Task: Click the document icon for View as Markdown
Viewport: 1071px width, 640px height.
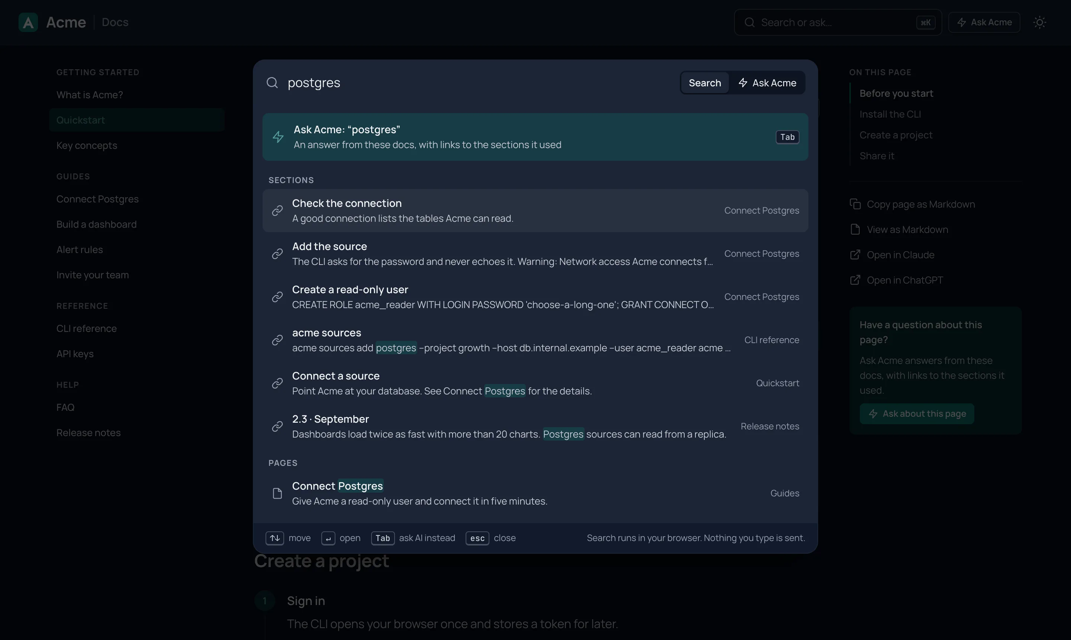Action: (x=855, y=230)
